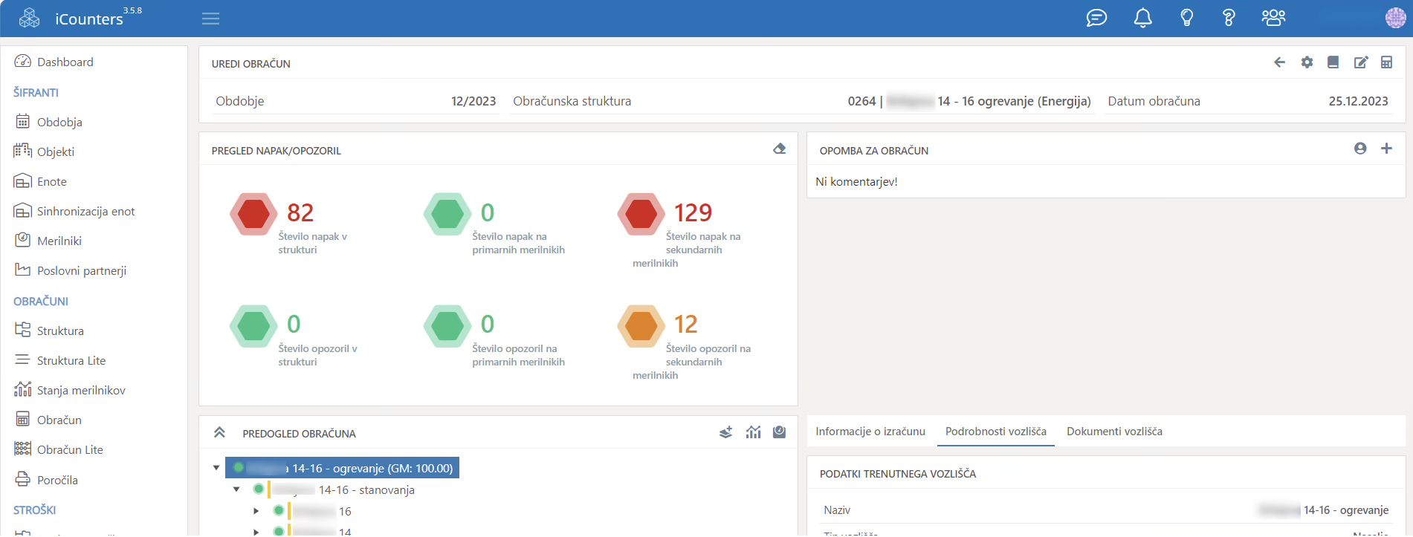Click the STROŠKI section heading

[x=34, y=510]
